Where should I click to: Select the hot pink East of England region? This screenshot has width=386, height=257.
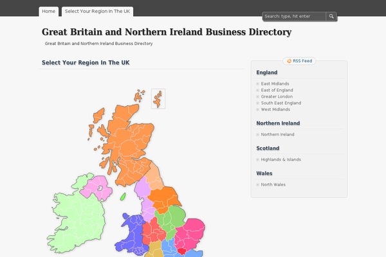[x=191, y=234]
